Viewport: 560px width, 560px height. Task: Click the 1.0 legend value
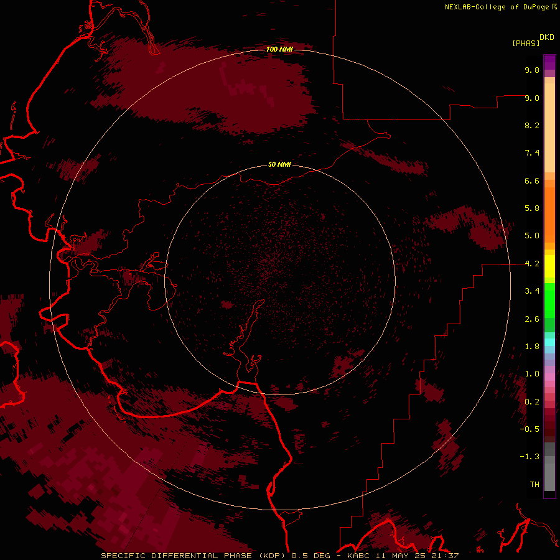coord(532,374)
